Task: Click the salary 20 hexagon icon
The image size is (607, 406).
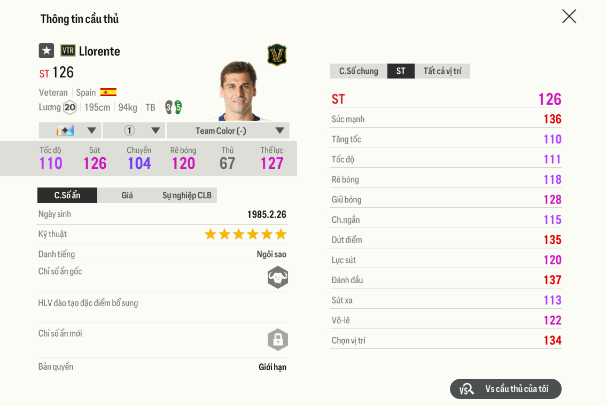Action: tap(69, 107)
